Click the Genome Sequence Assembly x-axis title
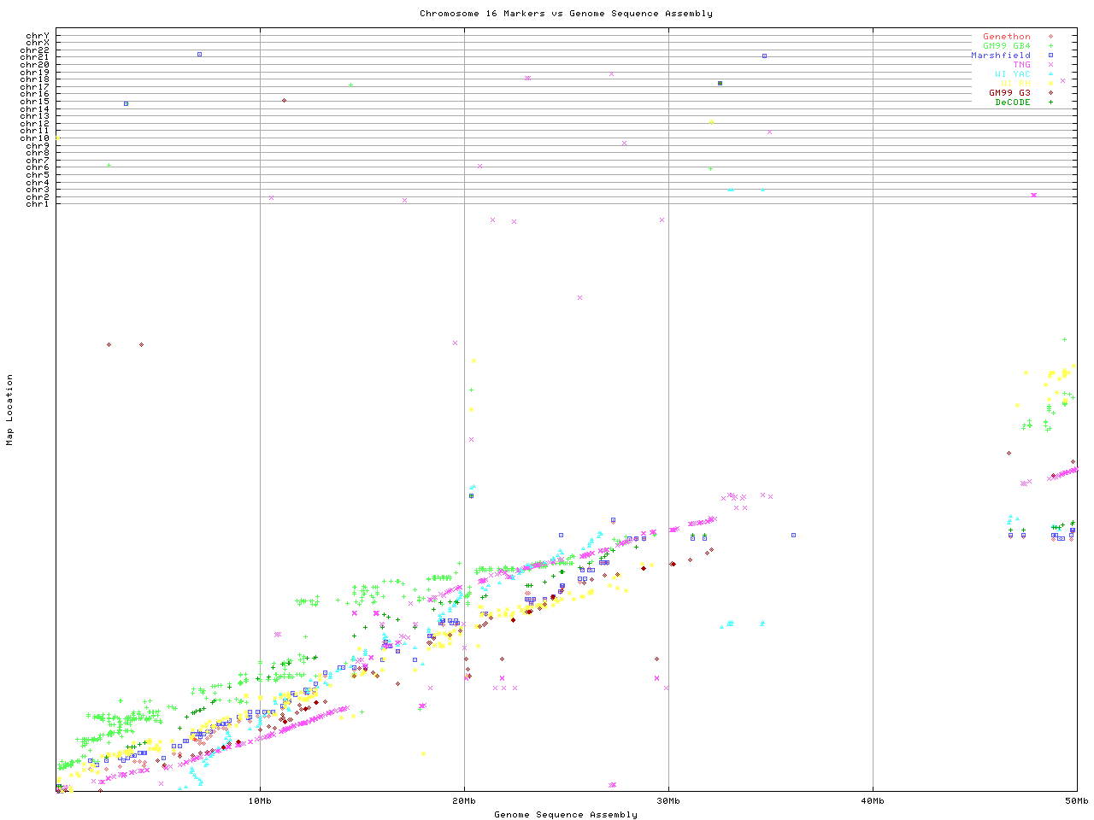 pyautogui.click(x=566, y=815)
